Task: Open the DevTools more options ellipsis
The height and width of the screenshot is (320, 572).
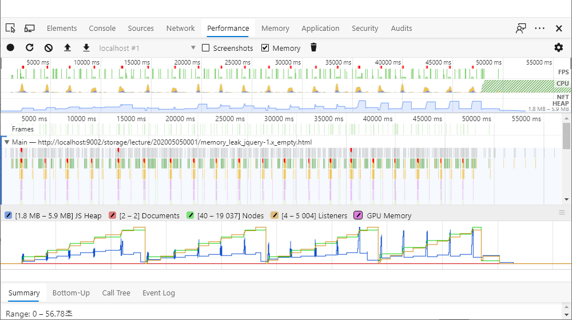Action: [539, 28]
